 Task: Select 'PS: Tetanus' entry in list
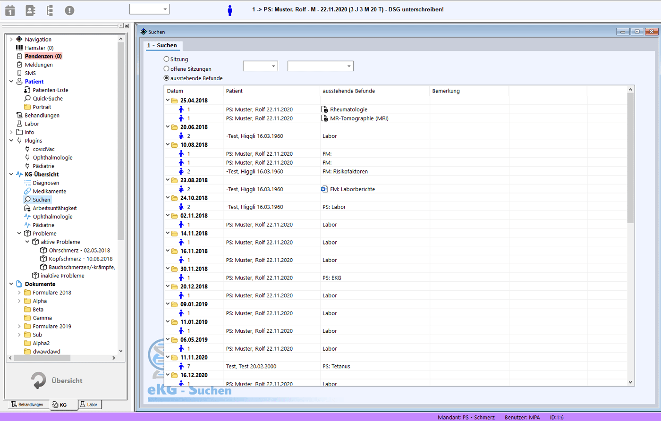tap(336, 366)
